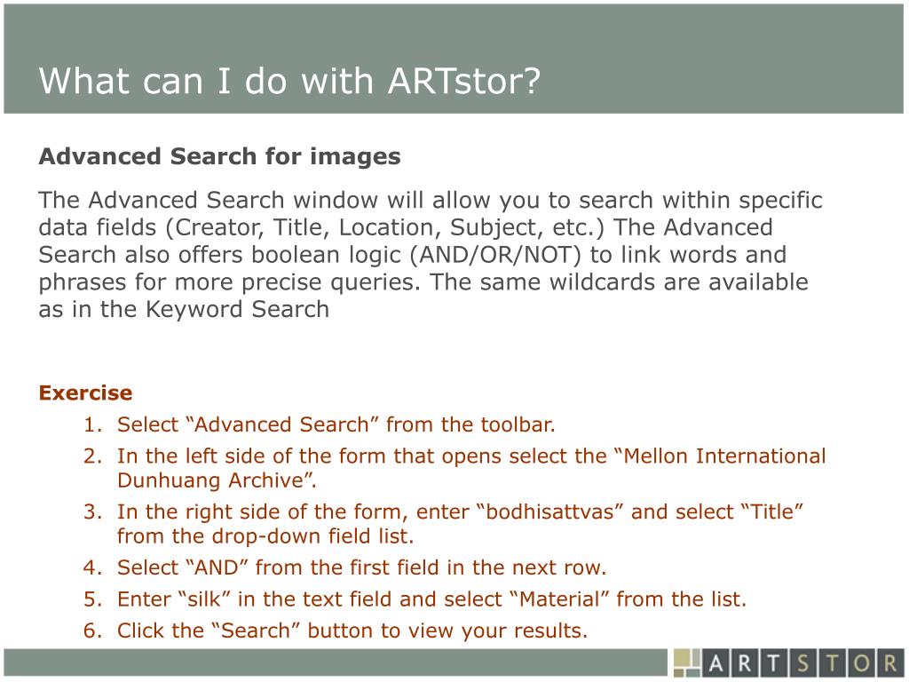
Task: Select step 4 about choosing 'AND'
Action: coord(345,567)
